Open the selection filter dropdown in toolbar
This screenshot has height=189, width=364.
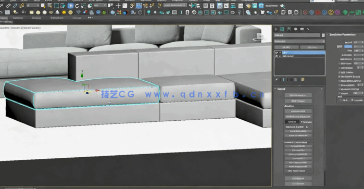(x=33, y=6)
